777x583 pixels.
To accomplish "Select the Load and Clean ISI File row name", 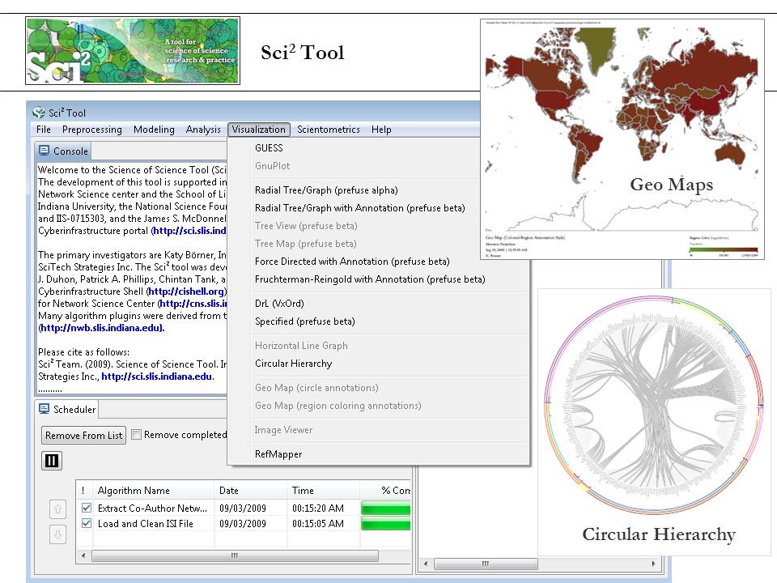I will [145, 524].
